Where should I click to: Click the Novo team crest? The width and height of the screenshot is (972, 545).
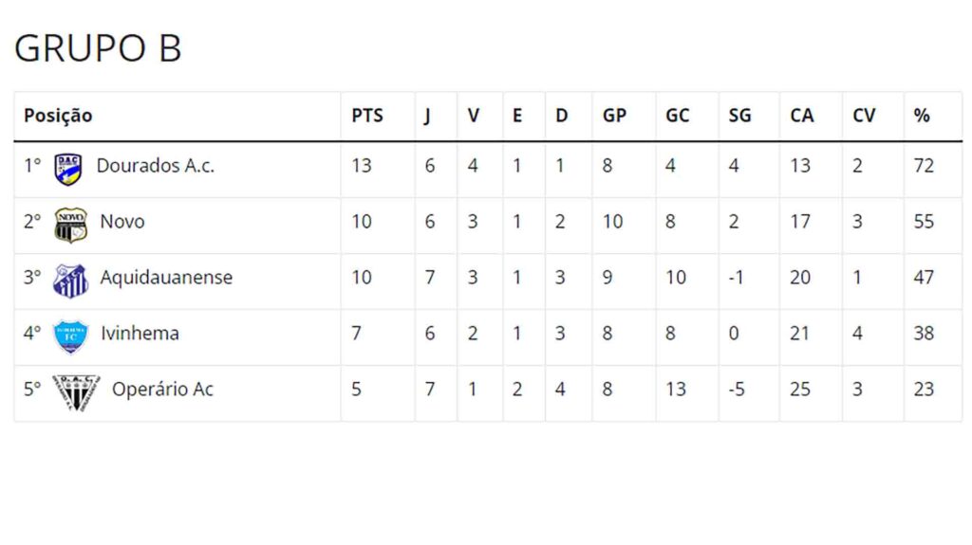[x=70, y=225]
